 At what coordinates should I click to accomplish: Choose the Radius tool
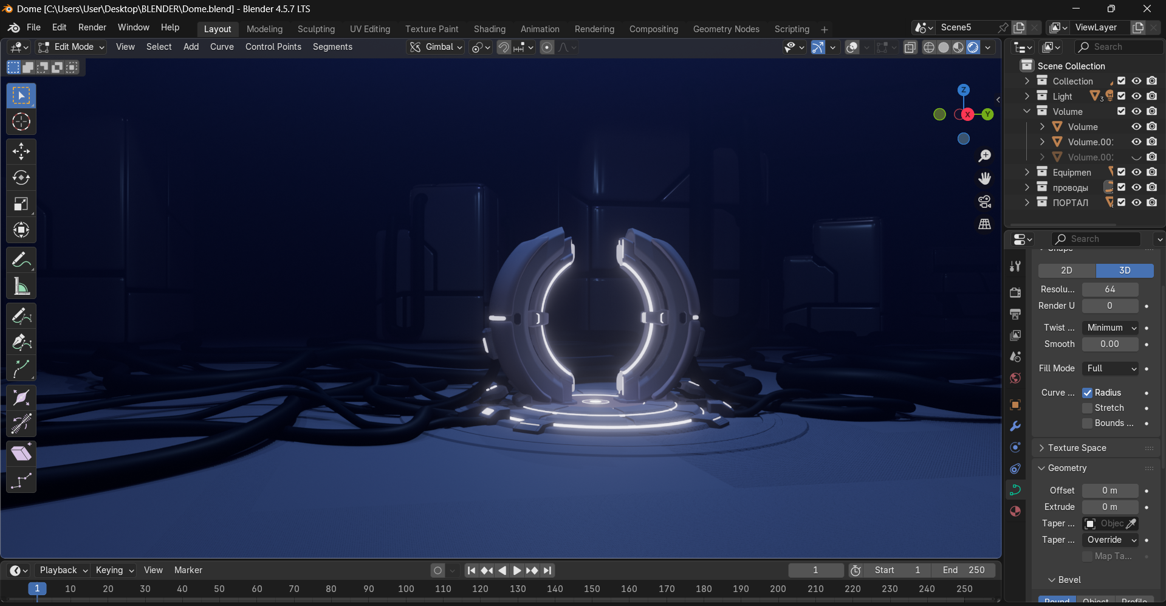tap(21, 398)
